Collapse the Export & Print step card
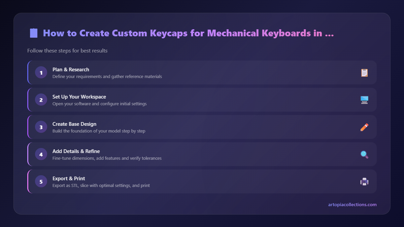This screenshot has width=404, height=227. tap(202, 181)
